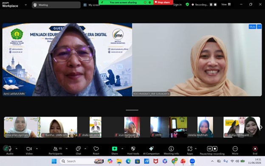Open the Chat panel
Viewport: 265px width, 166px height.
coord(79,150)
